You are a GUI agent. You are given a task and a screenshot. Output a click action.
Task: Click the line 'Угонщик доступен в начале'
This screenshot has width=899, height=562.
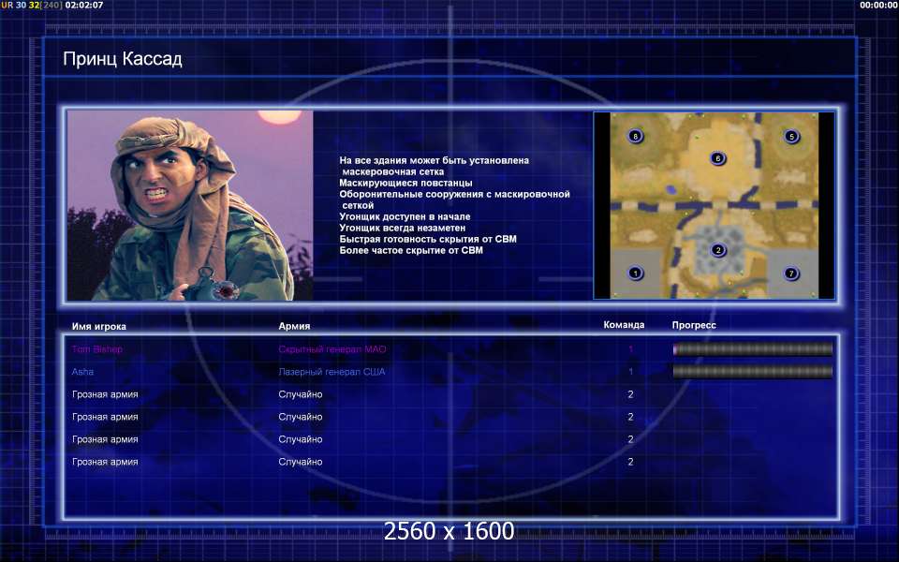[405, 216]
